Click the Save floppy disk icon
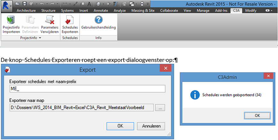This screenshot has height=140, width=278. (x=25, y=4)
